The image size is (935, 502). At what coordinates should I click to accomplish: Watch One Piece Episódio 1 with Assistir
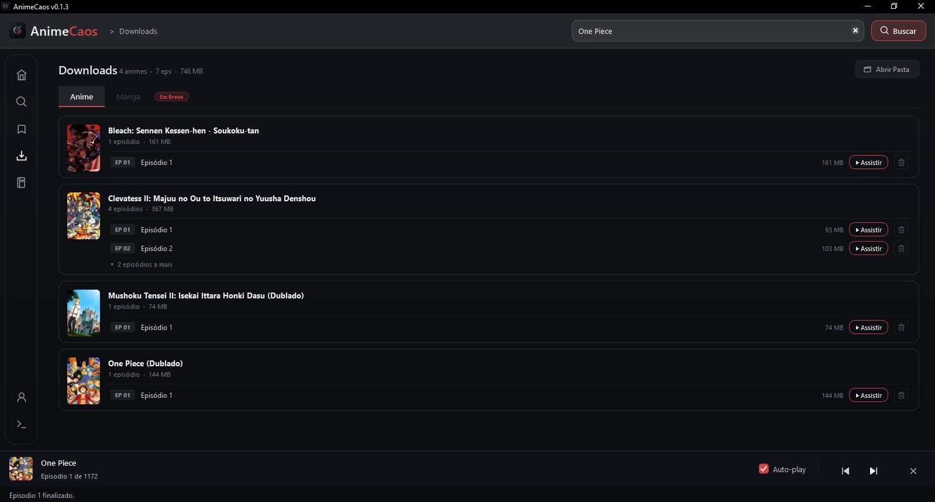[x=868, y=396]
